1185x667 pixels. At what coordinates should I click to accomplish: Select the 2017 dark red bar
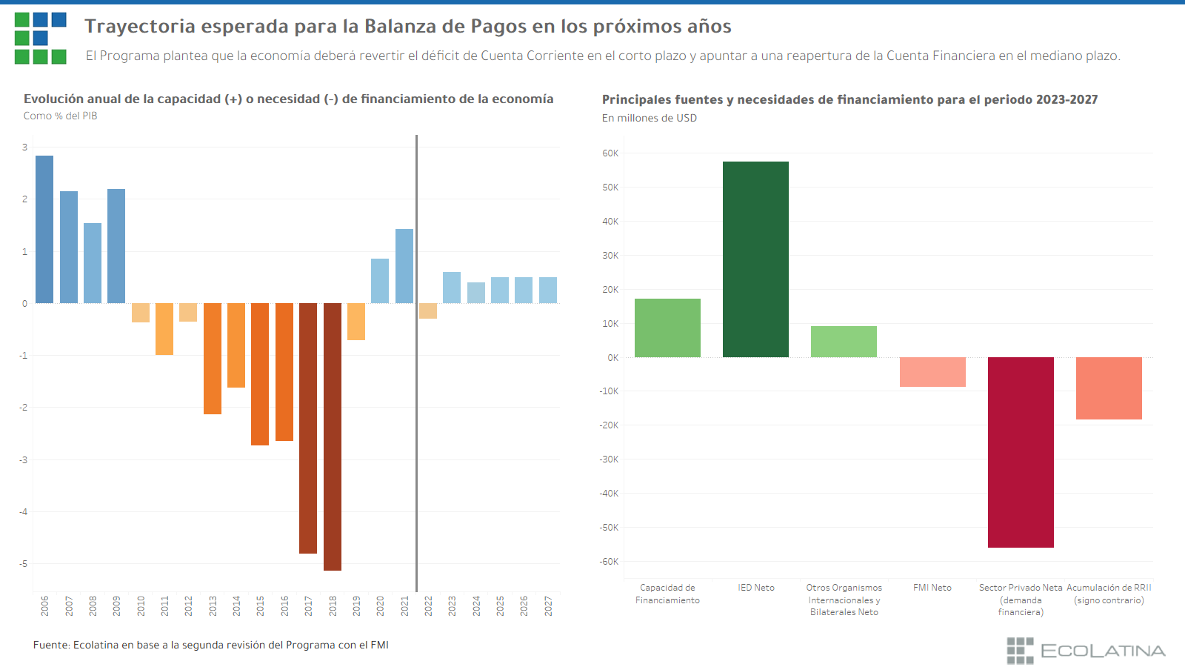pos(308,428)
